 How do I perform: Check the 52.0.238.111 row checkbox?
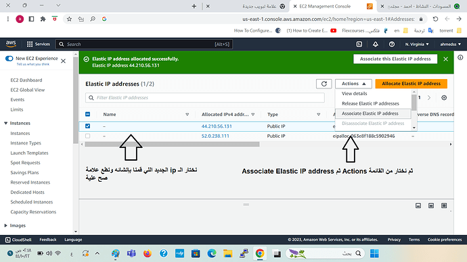(x=87, y=136)
